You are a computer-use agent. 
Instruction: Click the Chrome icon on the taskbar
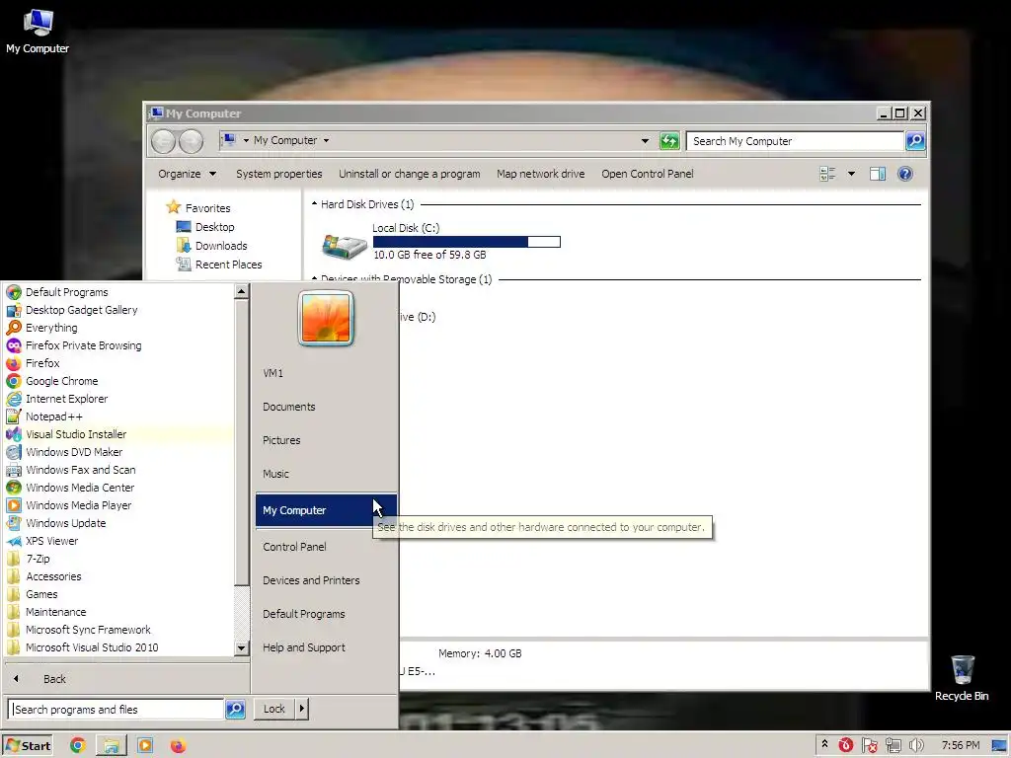coord(78,745)
